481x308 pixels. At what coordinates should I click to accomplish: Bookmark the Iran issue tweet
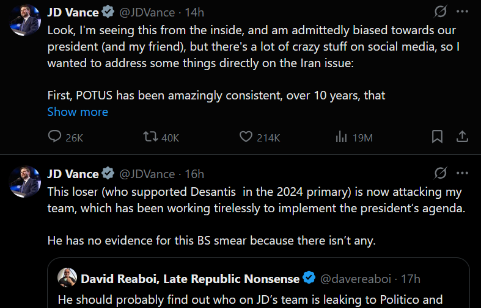click(437, 137)
